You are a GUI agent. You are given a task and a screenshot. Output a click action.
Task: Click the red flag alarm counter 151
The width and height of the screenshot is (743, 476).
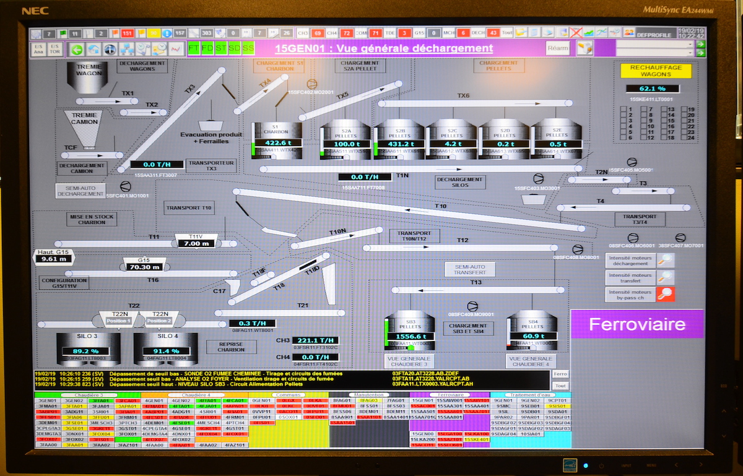pos(128,32)
